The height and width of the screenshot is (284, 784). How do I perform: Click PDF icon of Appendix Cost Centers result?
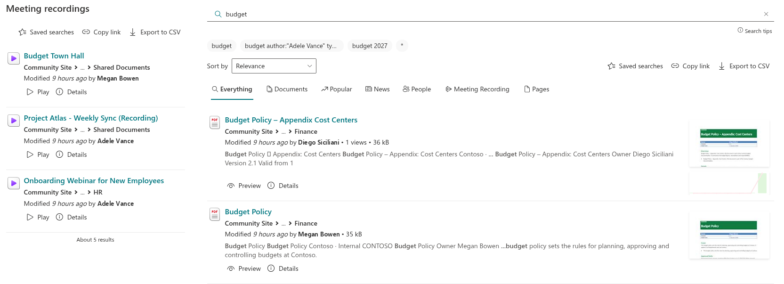(215, 122)
